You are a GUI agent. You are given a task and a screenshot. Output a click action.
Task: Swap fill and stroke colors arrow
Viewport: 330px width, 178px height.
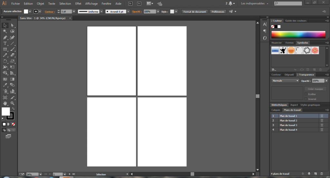tap(13, 109)
